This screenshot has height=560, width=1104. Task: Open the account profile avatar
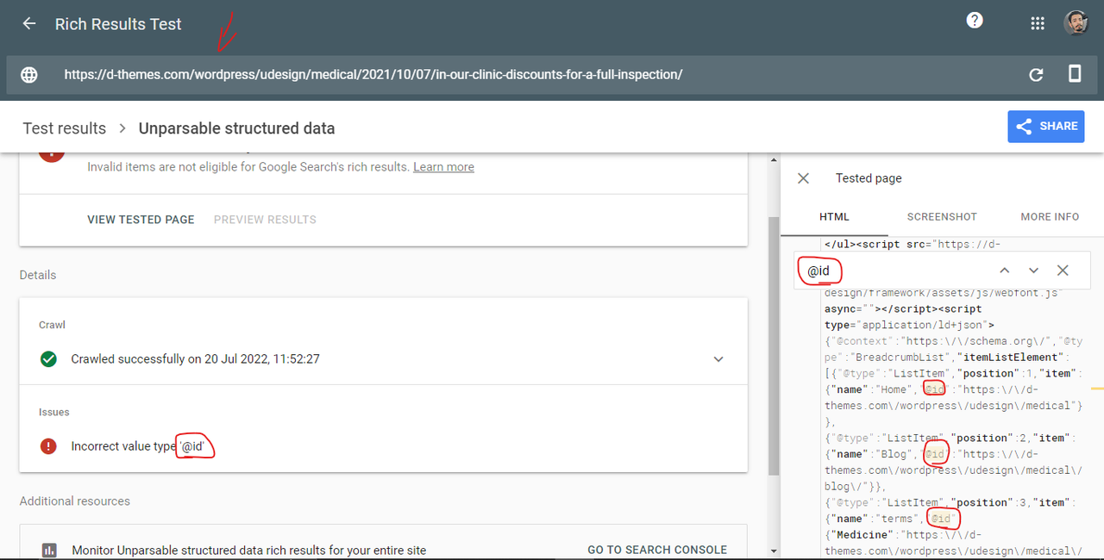tap(1076, 23)
